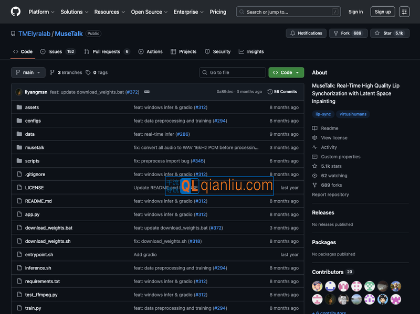Open the commit history with 56 Commits
420x314 pixels.
pos(282,92)
